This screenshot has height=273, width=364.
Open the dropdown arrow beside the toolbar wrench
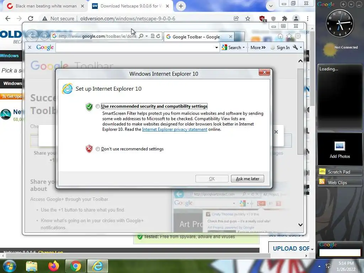301,48
